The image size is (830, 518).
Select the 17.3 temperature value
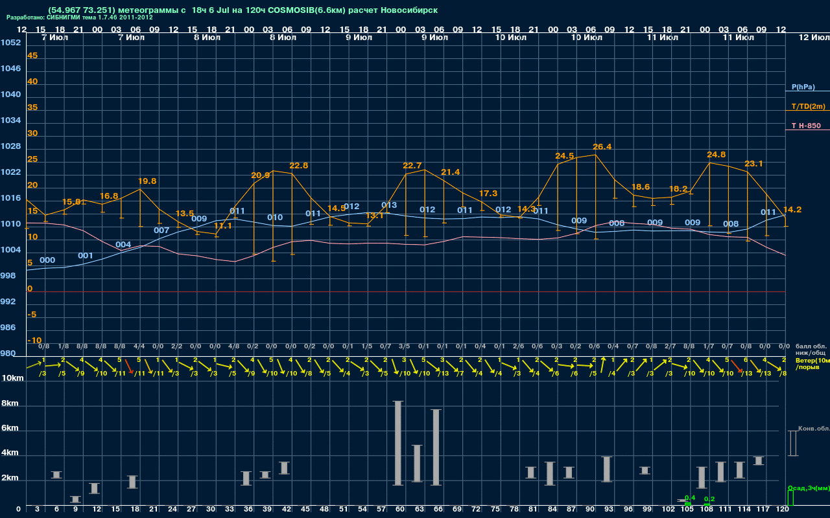click(488, 194)
